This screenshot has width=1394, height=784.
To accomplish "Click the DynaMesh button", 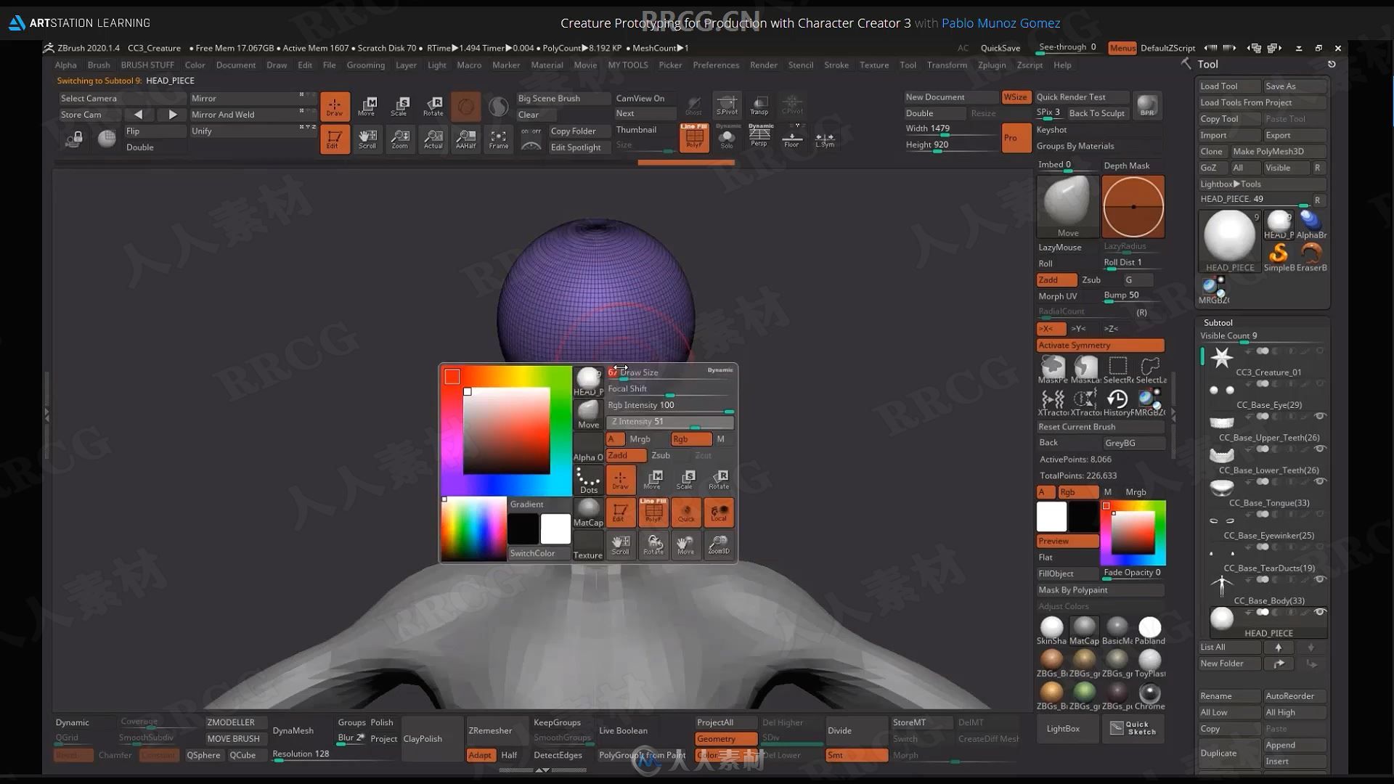I will 293,730.
